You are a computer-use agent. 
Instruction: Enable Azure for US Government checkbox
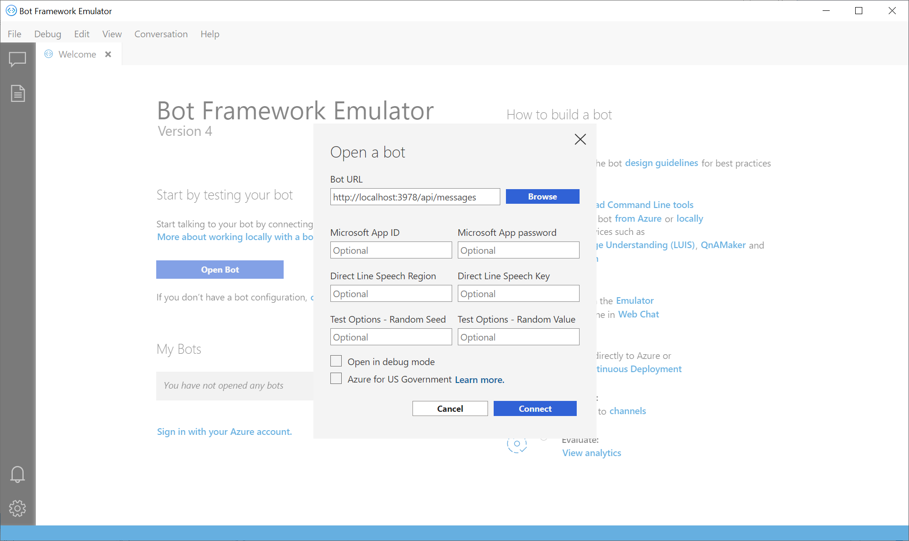click(336, 379)
